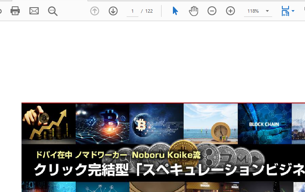Activate the Selection arrow tool

(175, 11)
